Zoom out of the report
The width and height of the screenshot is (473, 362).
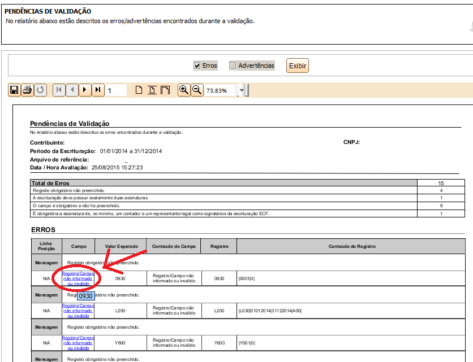[197, 90]
